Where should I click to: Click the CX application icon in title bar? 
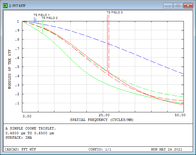(x=5, y=6)
